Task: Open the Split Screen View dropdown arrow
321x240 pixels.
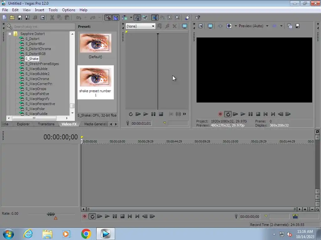Action: (236, 26)
